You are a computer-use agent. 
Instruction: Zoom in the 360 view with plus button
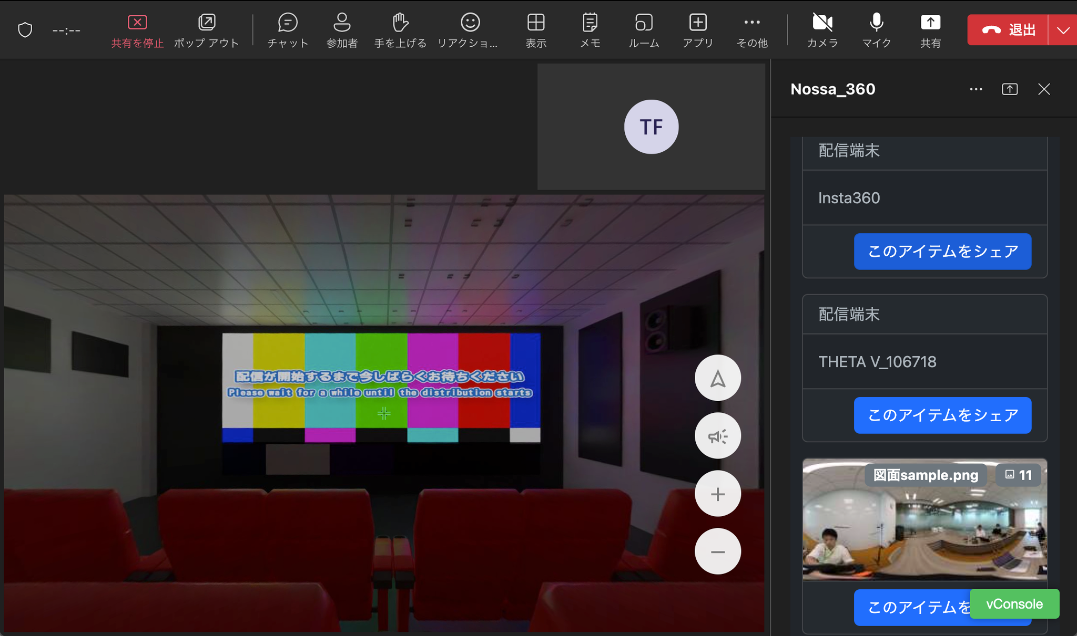coord(717,494)
